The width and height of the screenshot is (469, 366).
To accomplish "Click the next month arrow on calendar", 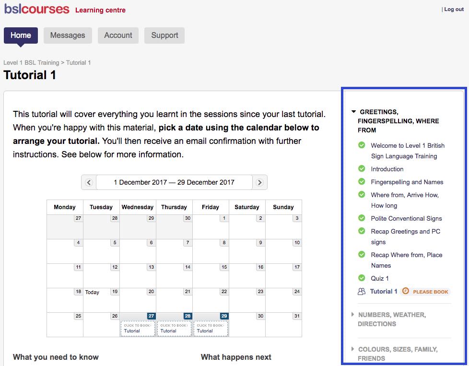I will click(x=260, y=182).
